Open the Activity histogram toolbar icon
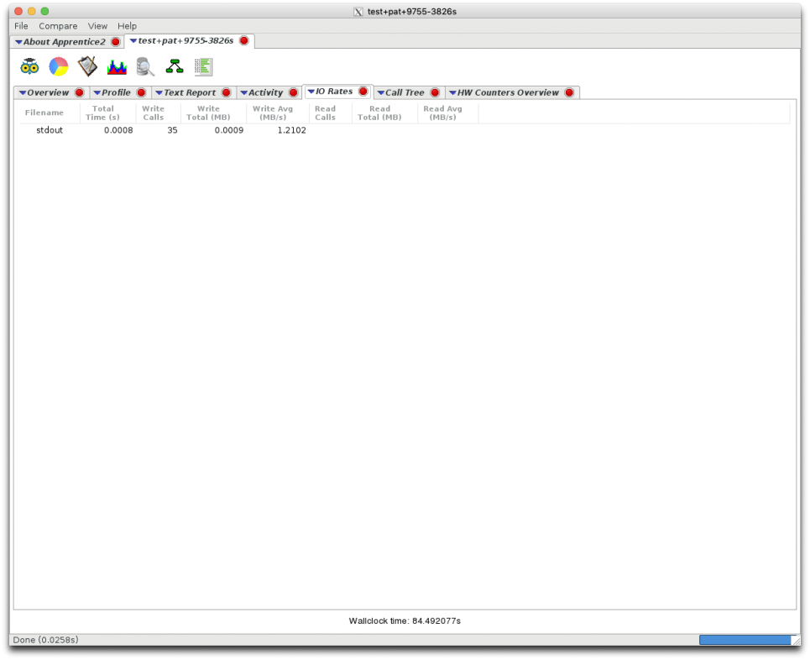The width and height of the screenshot is (810, 660). pos(116,66)
